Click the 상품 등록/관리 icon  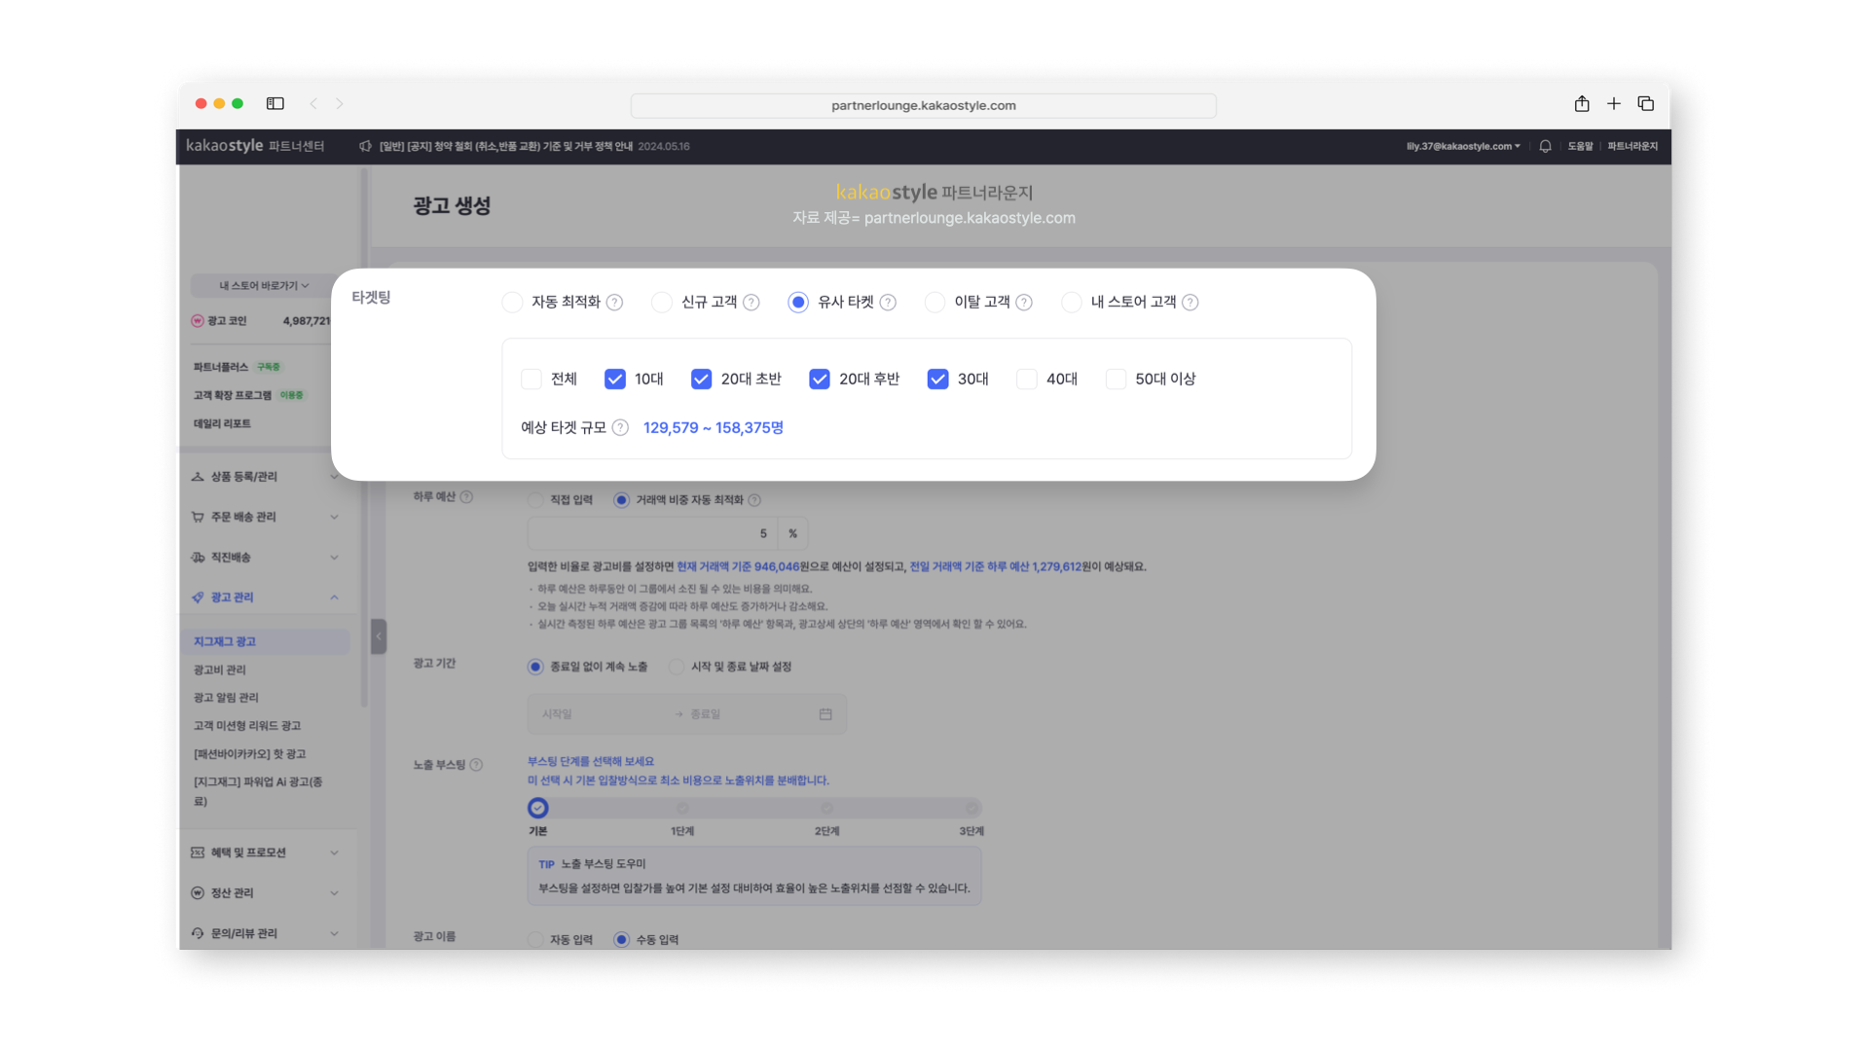tap(198, 477)
